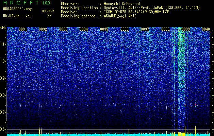
Task: Click the 0039 time marker
Action: coord(186,29)
